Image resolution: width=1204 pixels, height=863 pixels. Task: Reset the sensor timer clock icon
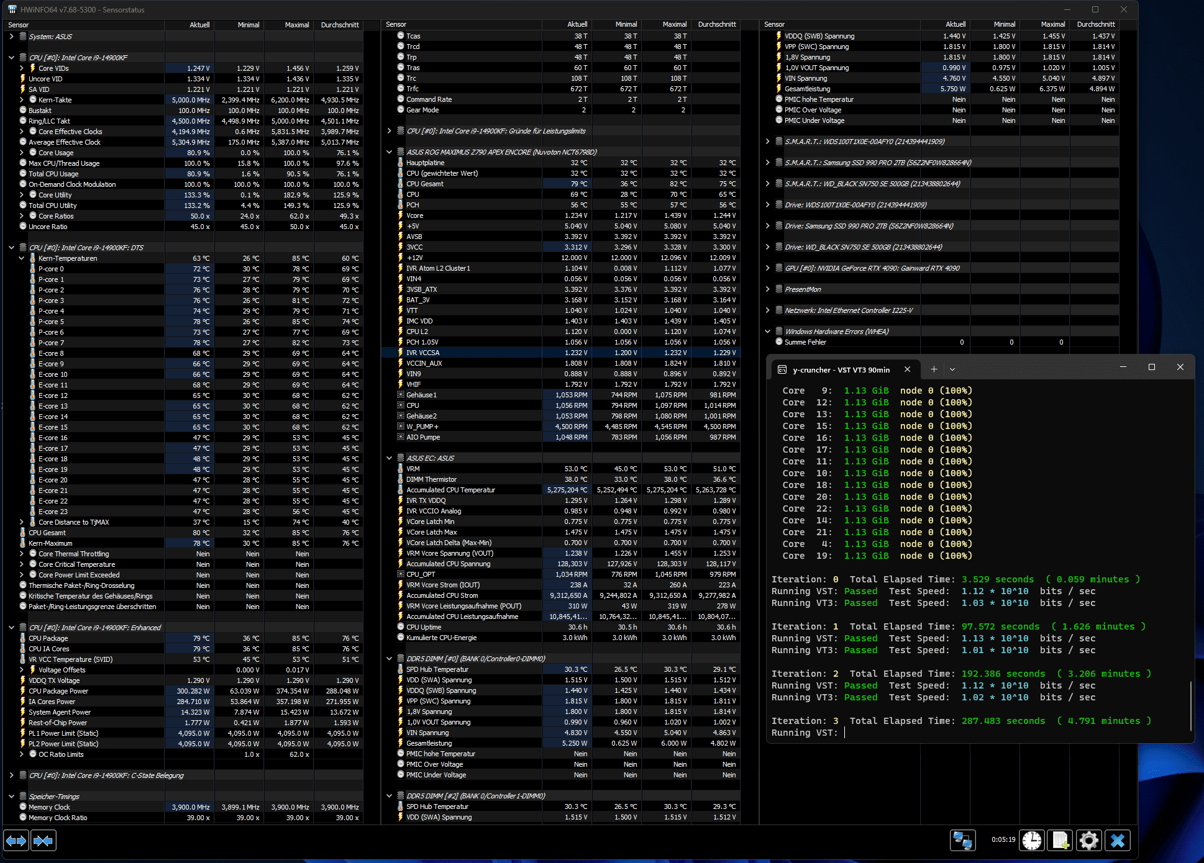click(1032, 841)
